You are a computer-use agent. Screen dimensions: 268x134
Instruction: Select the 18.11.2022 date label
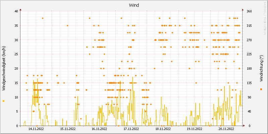[x=163, y=129]
